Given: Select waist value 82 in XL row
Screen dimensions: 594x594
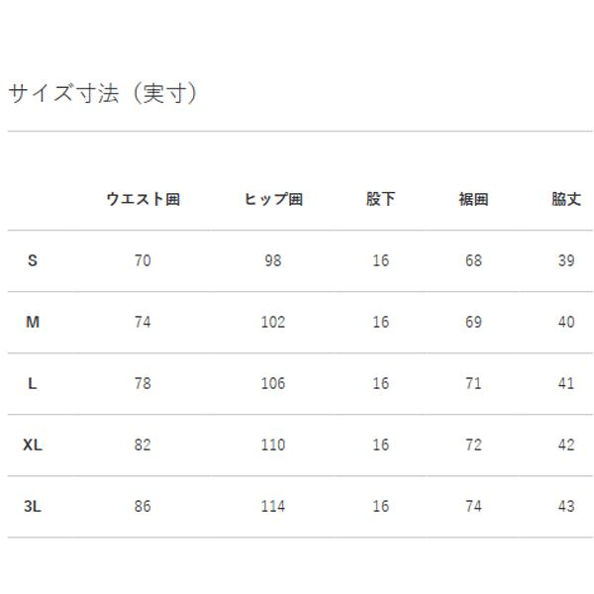Looking at the screenshot, I should coord(143,445).
